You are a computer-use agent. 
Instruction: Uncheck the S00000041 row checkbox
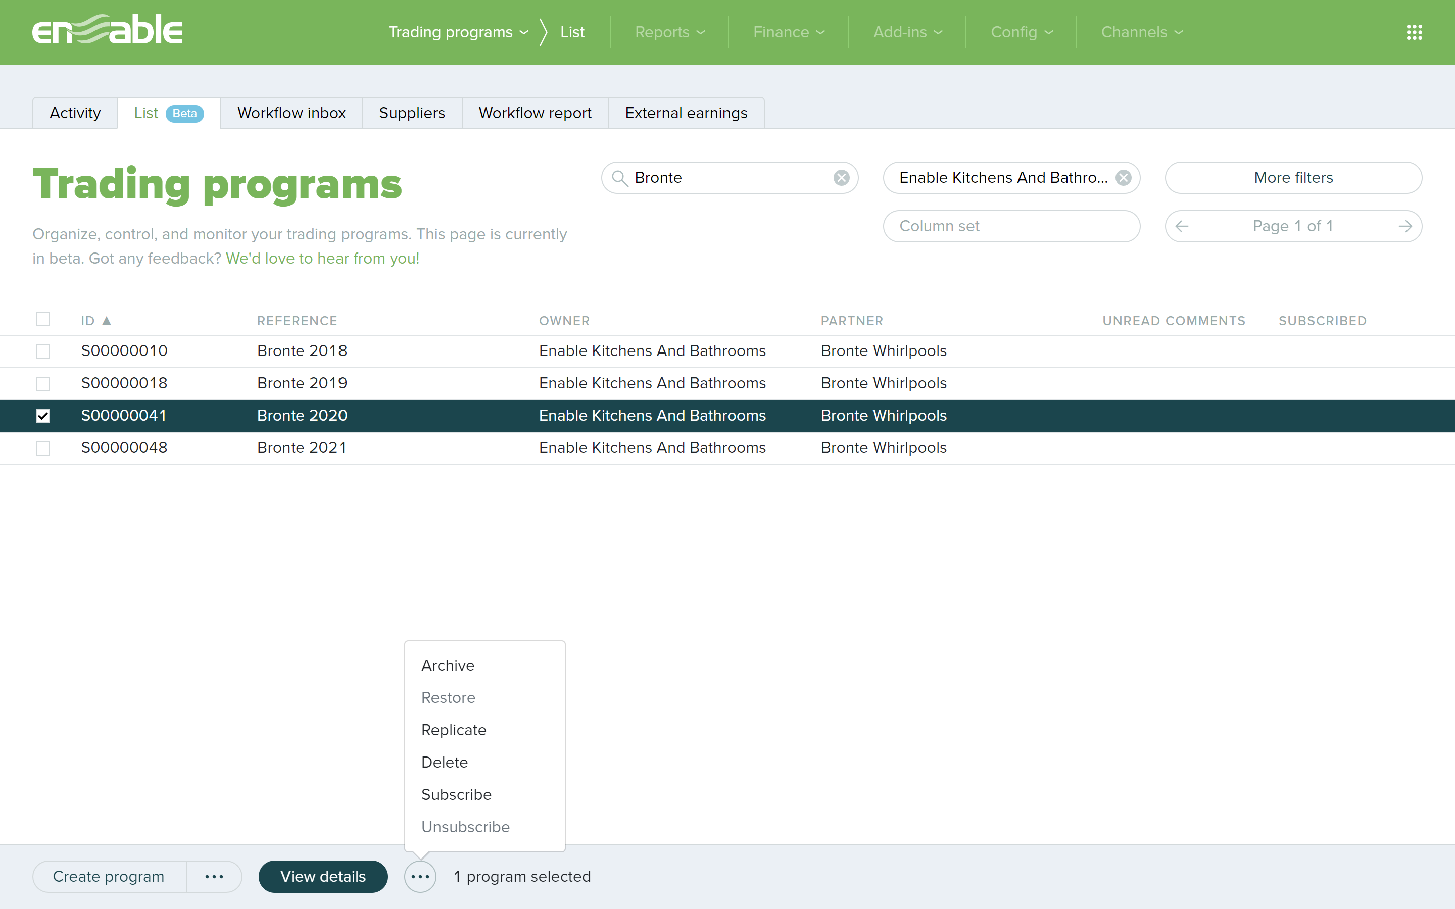click(42, 416)
